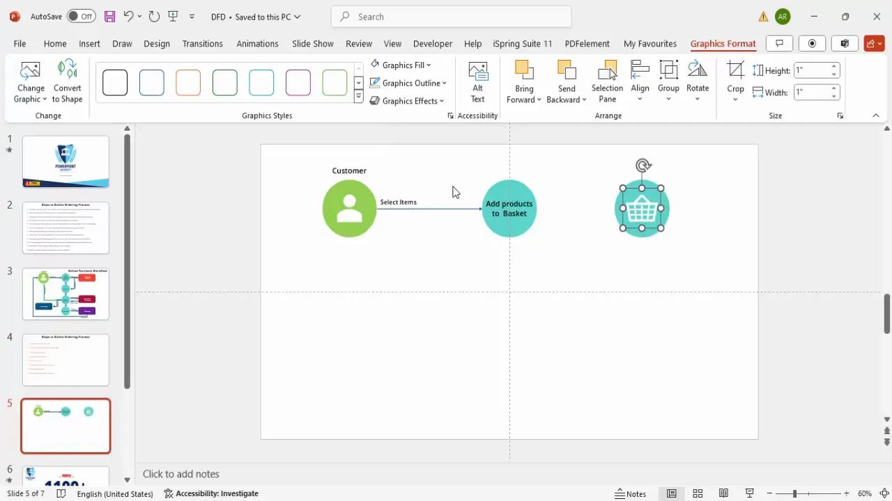
Task: Click the zoom slider handle
Action: pos(794,493)
